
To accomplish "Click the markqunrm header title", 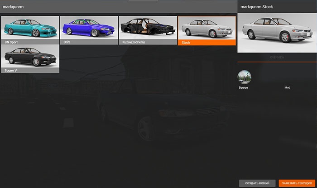I will pos(14,8).
